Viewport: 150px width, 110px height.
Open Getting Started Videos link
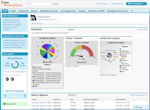[11, 20]
